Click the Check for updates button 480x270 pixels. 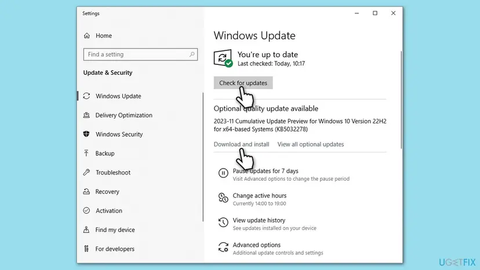(x=243, y=83)
